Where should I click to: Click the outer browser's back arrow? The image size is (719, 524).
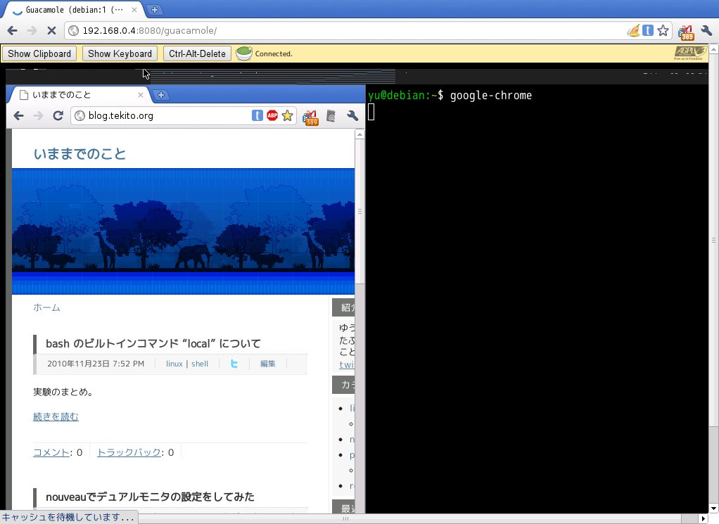click(x=13, y=31)
